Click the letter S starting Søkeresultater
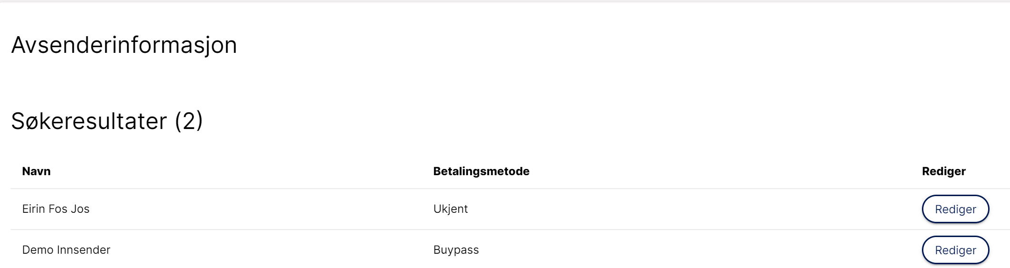The height and width of the screenshot is (268, 1010). (18, 121)
